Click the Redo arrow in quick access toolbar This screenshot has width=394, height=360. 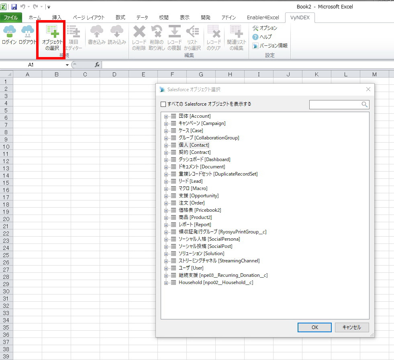click(x=35, y=7)
